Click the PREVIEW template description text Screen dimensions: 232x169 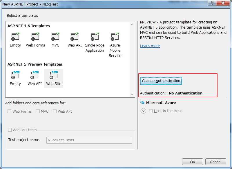183,30
